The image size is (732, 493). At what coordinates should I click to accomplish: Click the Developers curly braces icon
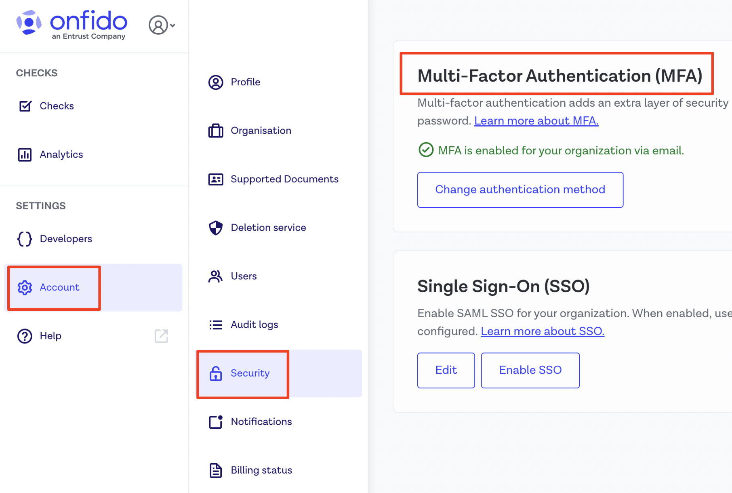coord(25,238)
